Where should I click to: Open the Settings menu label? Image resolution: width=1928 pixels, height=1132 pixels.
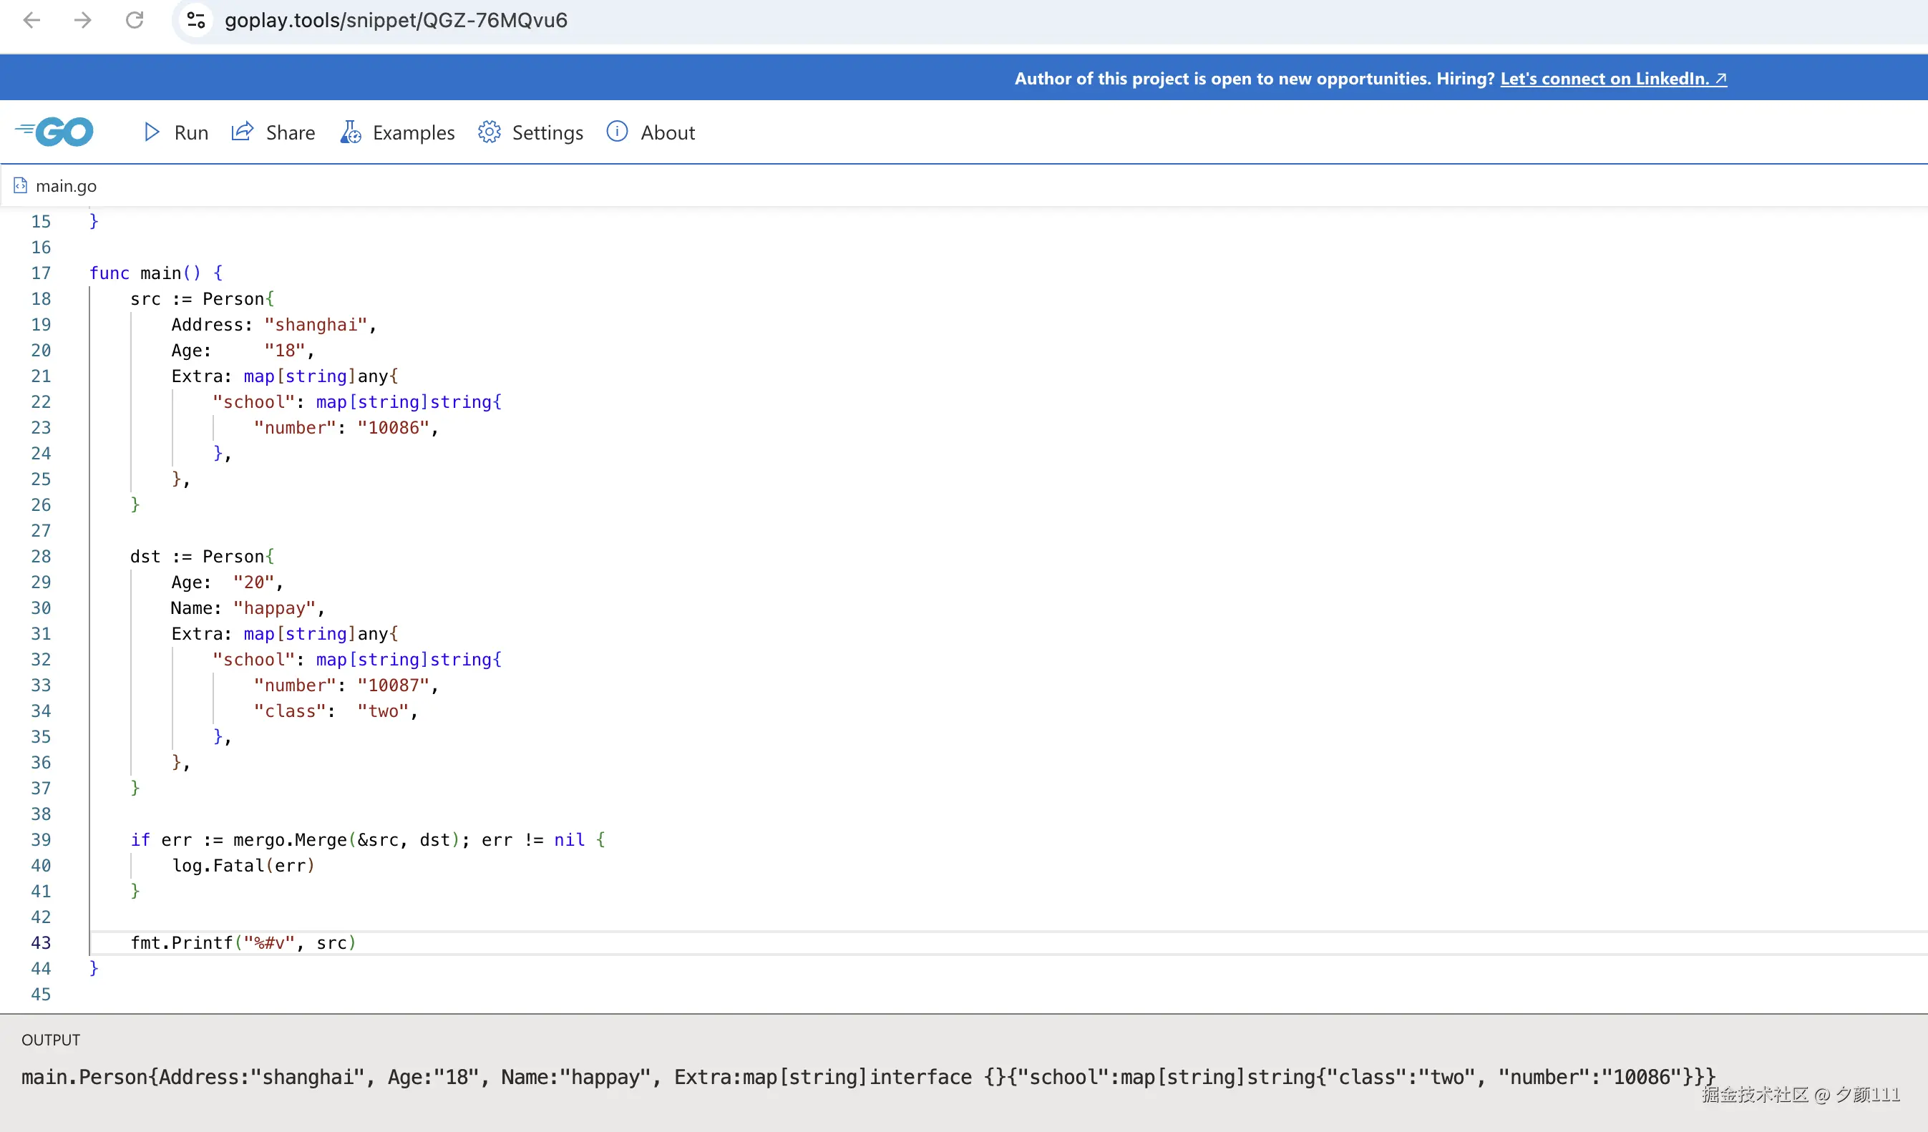(x=547, y=133)
